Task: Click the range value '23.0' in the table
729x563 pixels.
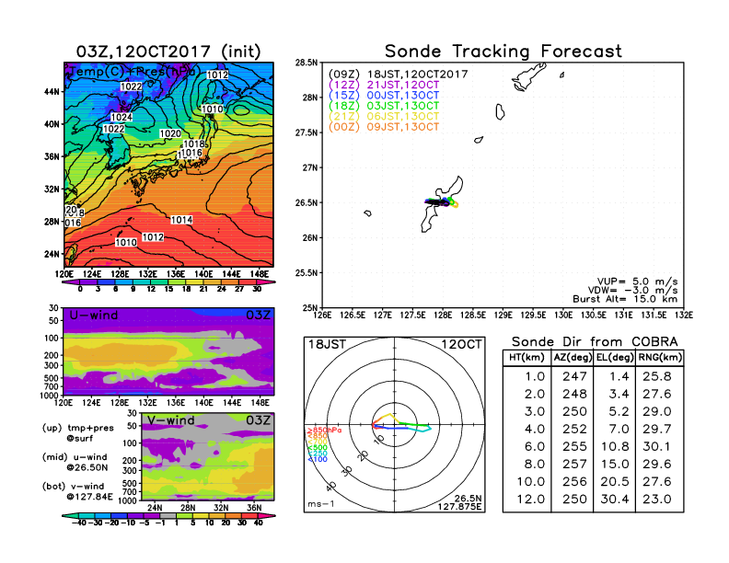Action: tap(657, 500)
